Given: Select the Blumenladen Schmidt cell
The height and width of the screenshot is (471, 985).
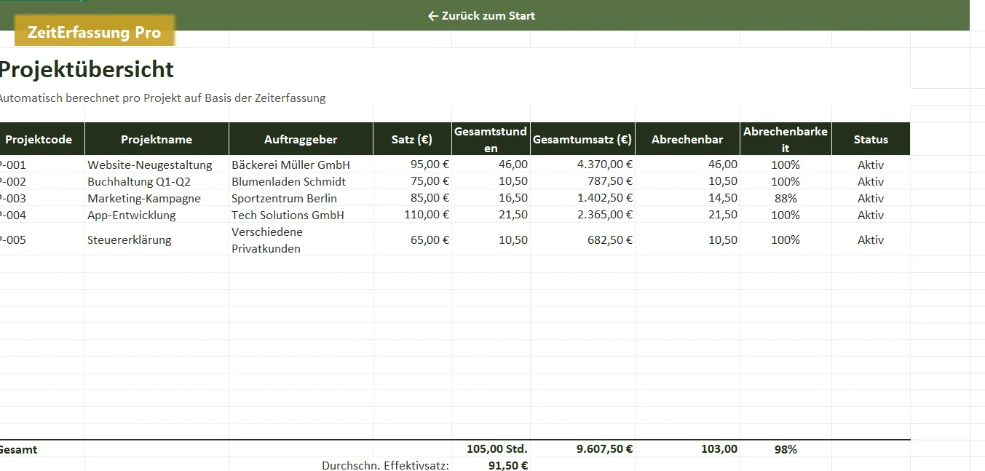Looking at the screenshot, I should pyautogui.click(x=301, y=181).
